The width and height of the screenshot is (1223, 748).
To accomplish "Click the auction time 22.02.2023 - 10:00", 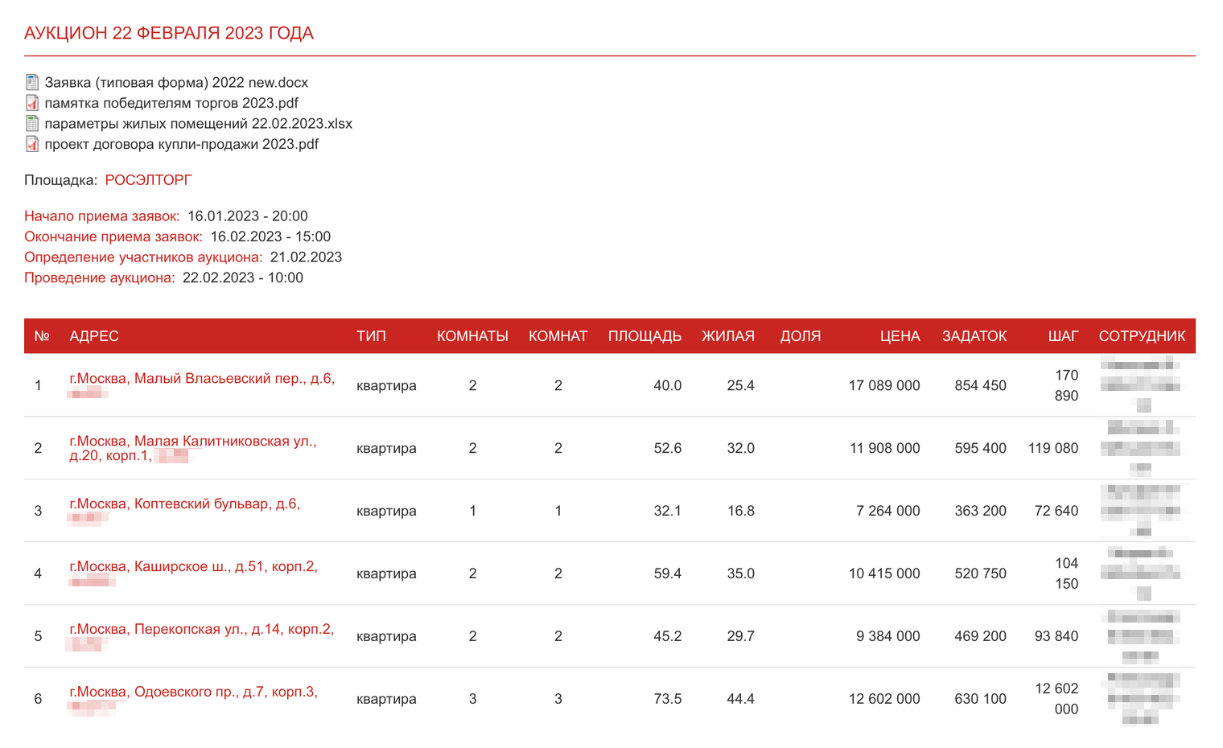I will [x=243, y=277].
